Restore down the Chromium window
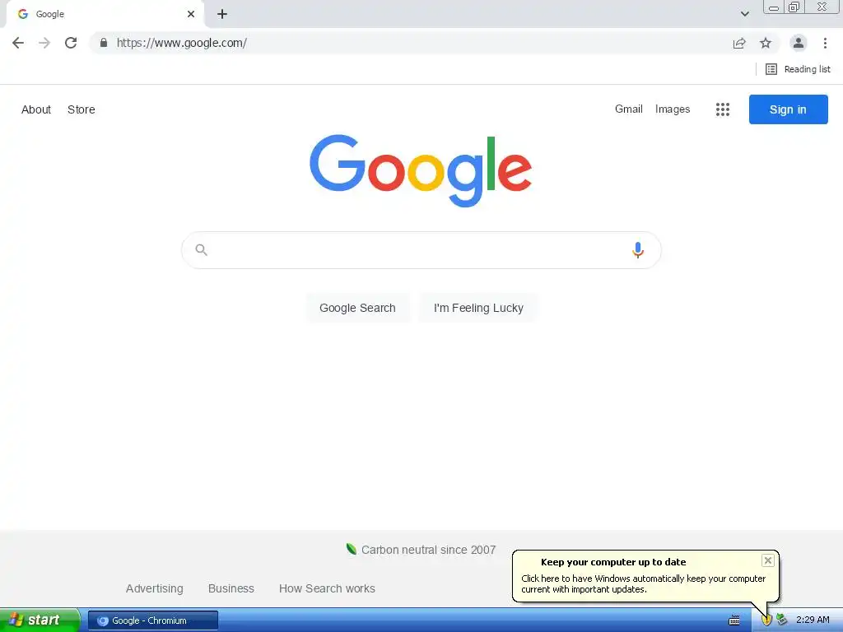This screenshot has height=632, width=843. [794, 7]
